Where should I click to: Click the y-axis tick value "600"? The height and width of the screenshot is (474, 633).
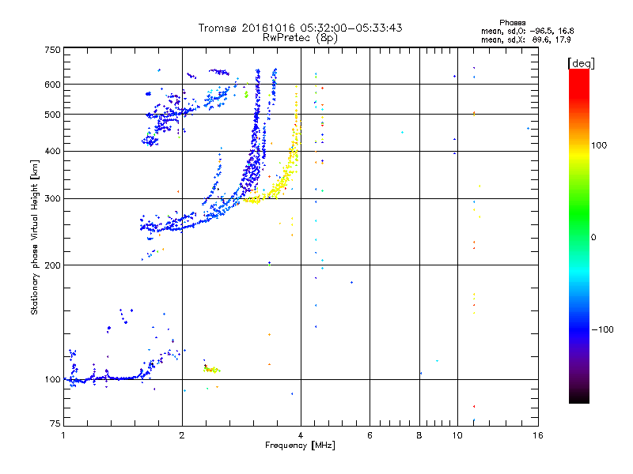[52, 85]
